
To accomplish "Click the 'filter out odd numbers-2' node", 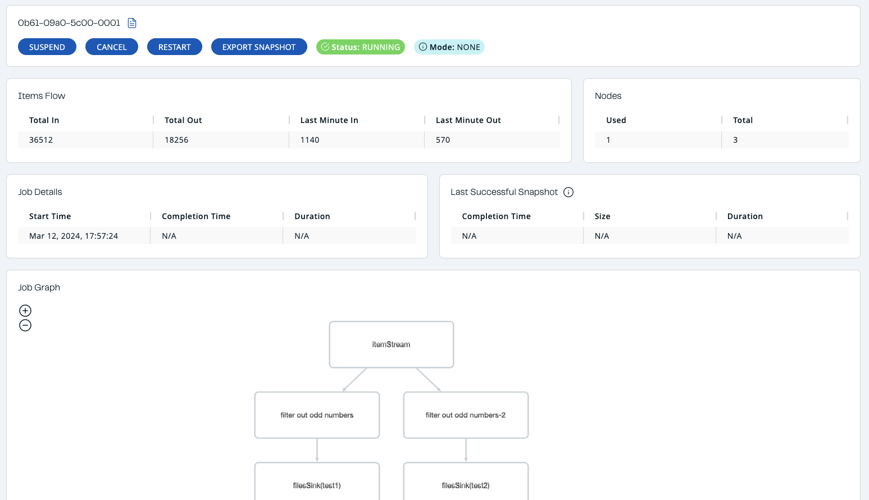I will tap(466, 415).
